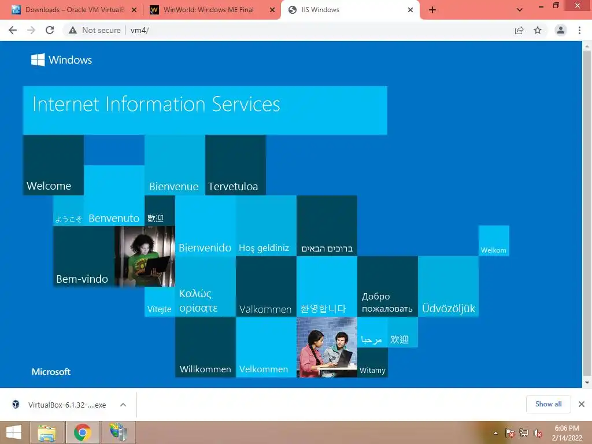Viewport: 592px width, 444px height.
Task: Click the Action Center flag icon
Action: pyautogui.click(x=510, y=433)
